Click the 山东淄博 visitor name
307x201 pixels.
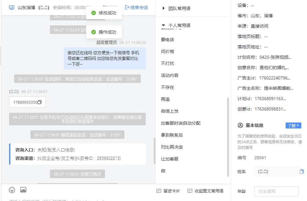[x=26, y=8]
